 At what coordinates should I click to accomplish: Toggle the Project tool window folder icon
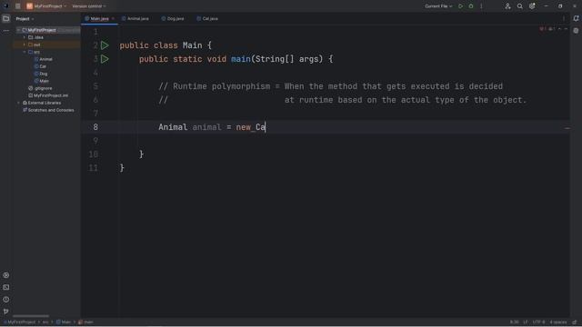coord(6,18)
